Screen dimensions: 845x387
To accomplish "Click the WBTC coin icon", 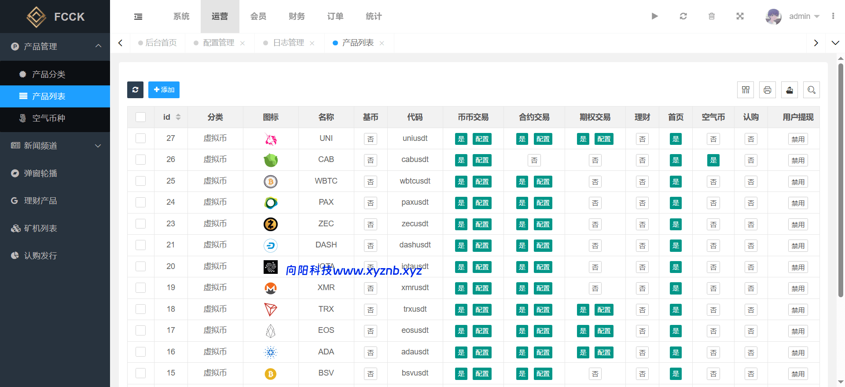I will (271, 181).
